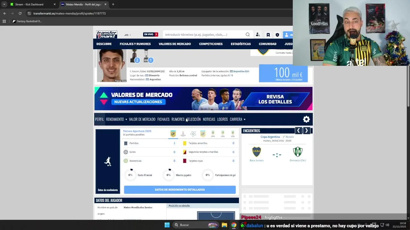410x230 pixels.
Task: Click the magnifier search icon
Action: click(248, 34)
